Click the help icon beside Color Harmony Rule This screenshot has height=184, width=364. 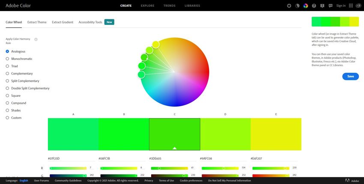(x=36, y=39)
